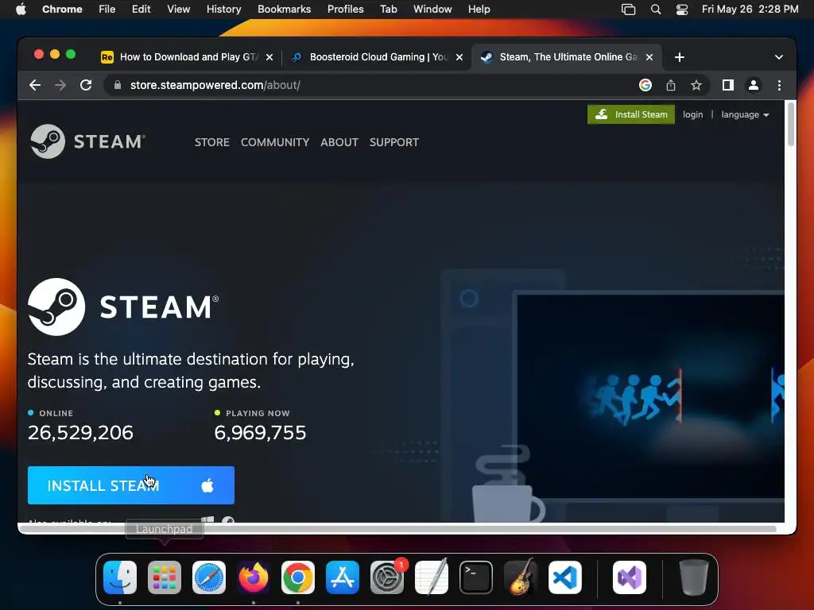The height and width of the screenshot is (610, 814).
Task: Open the History menu
Action: 223,10
